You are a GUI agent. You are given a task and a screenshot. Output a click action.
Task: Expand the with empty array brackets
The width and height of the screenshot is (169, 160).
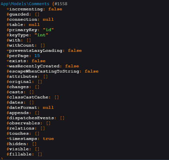tap(29, 40)
